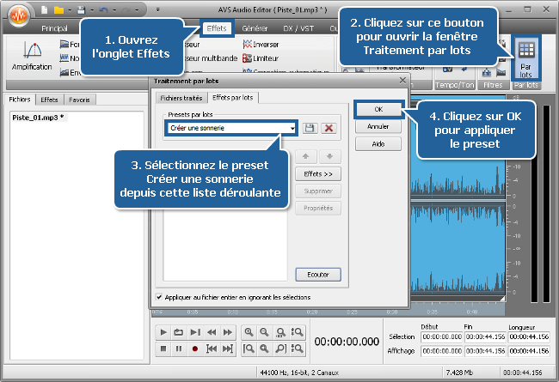
Task: Zoom in horizontally with magnifier plus
Action: pyautogui.click(x=249, y=332)
